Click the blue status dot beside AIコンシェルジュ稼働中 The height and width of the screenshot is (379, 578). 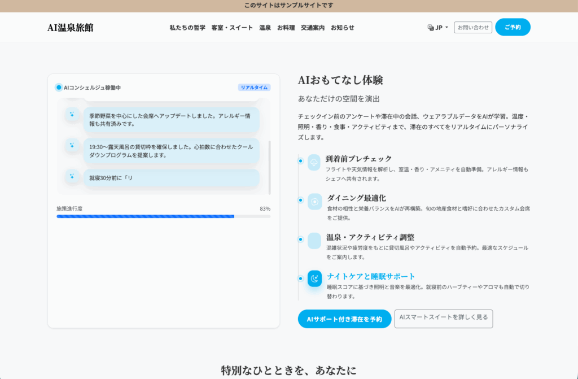click(x=59, y=88)
